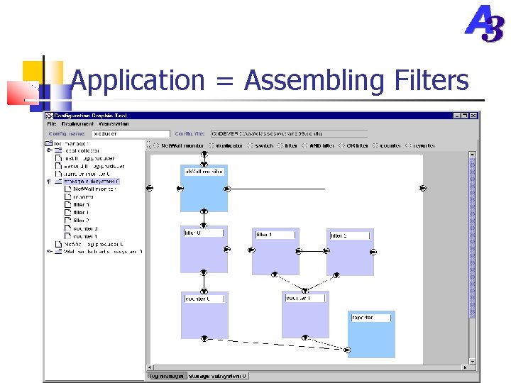Image resolution: width=511 pixels, height=383 pixels.
Task: Open the Generation menu
Action: tap(114, 123)
